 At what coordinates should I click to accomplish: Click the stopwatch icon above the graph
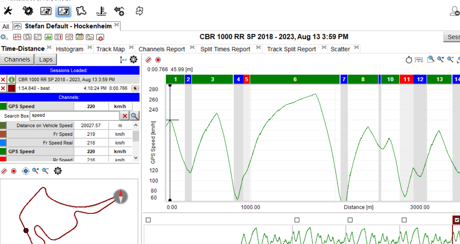click(409, 60)
